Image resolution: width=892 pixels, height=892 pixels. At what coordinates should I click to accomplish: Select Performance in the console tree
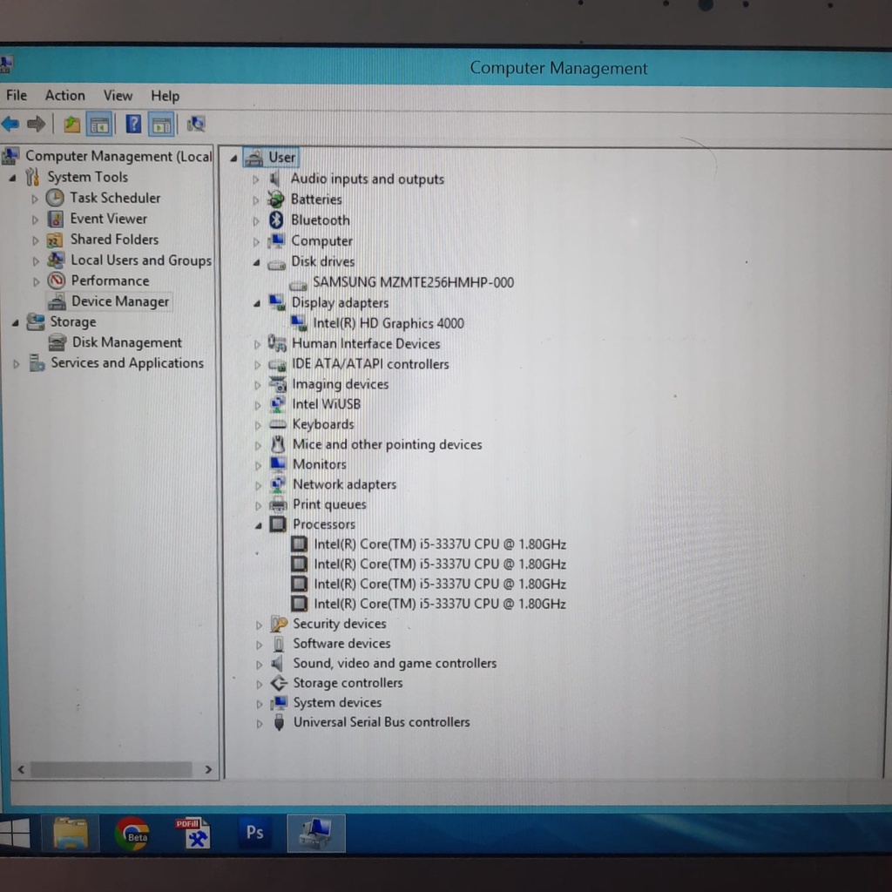coord(111,281)
